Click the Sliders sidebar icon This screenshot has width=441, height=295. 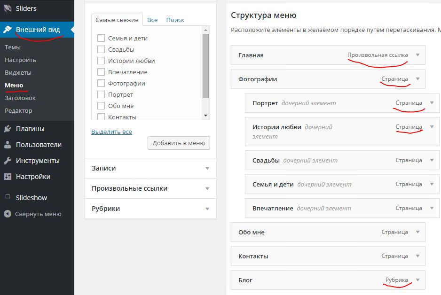point(8,8)
